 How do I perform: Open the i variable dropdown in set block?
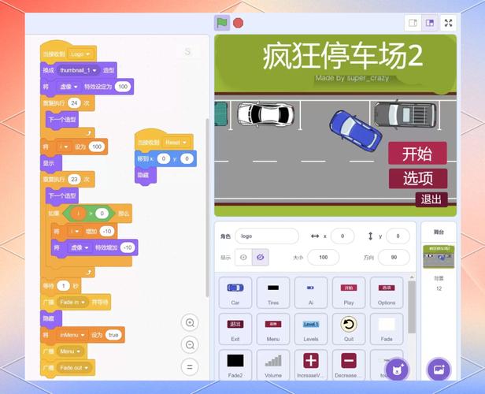tap(64, 147)
